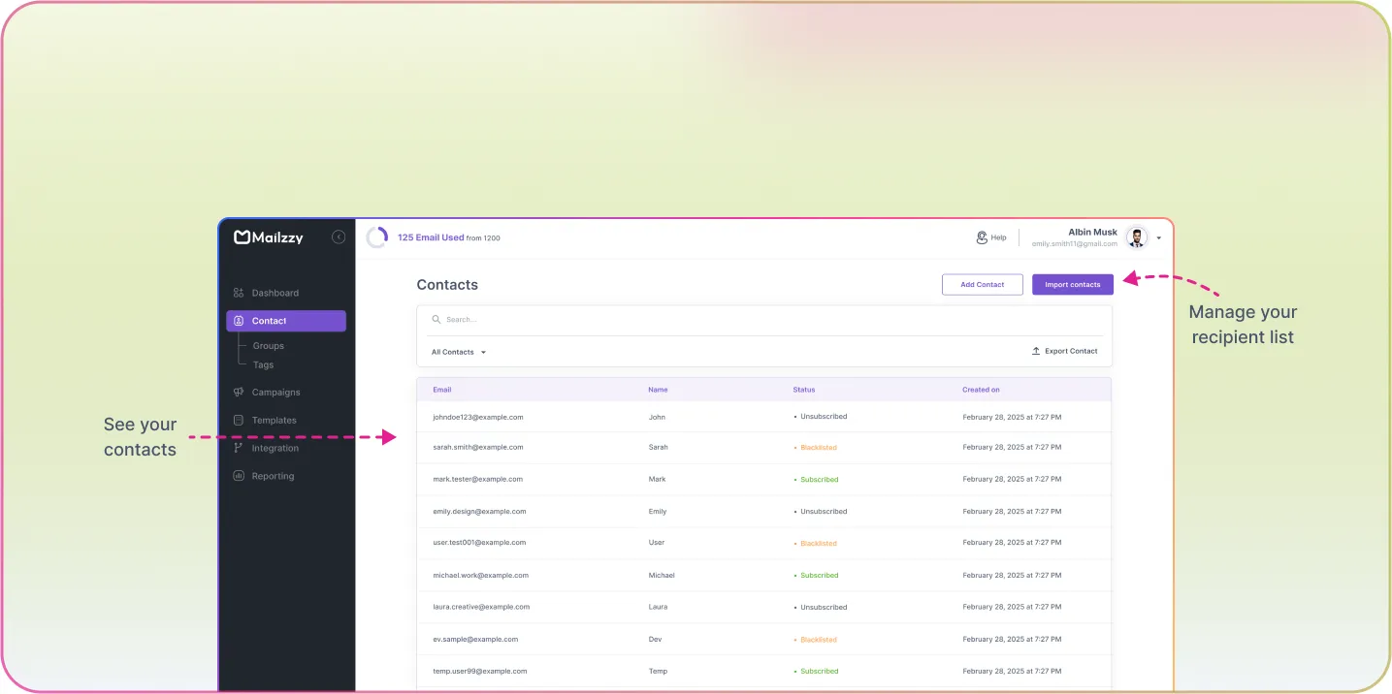Click the upload icon beside Export Contact
Screen dimensions: 1392x694
[x=1036, y=350]
